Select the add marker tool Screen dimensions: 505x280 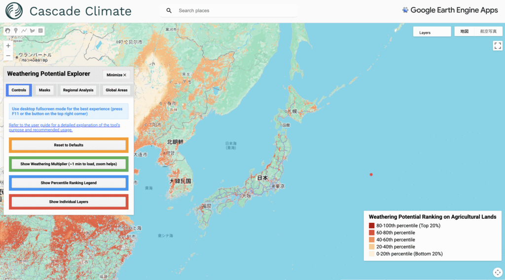pyautogui.click(x=16, y=31)
